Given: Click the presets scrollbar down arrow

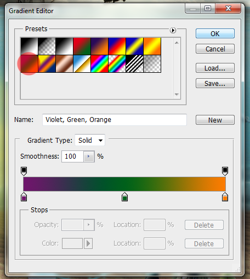Looking at the screenshot, I should [x=177, y=95].
